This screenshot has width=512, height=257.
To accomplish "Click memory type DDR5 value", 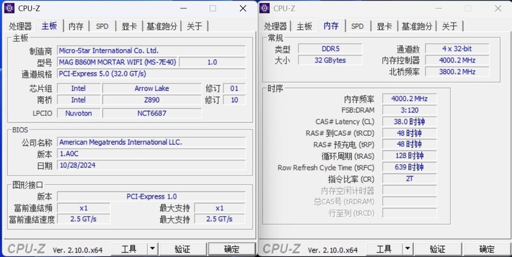I will point(330,49).
